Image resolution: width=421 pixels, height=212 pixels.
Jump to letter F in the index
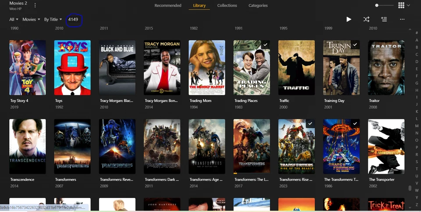coord(417,76)
